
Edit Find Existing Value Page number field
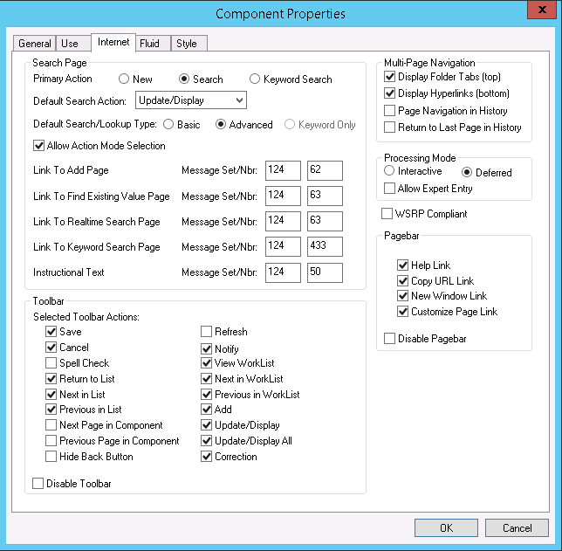[x=325, y=196]
